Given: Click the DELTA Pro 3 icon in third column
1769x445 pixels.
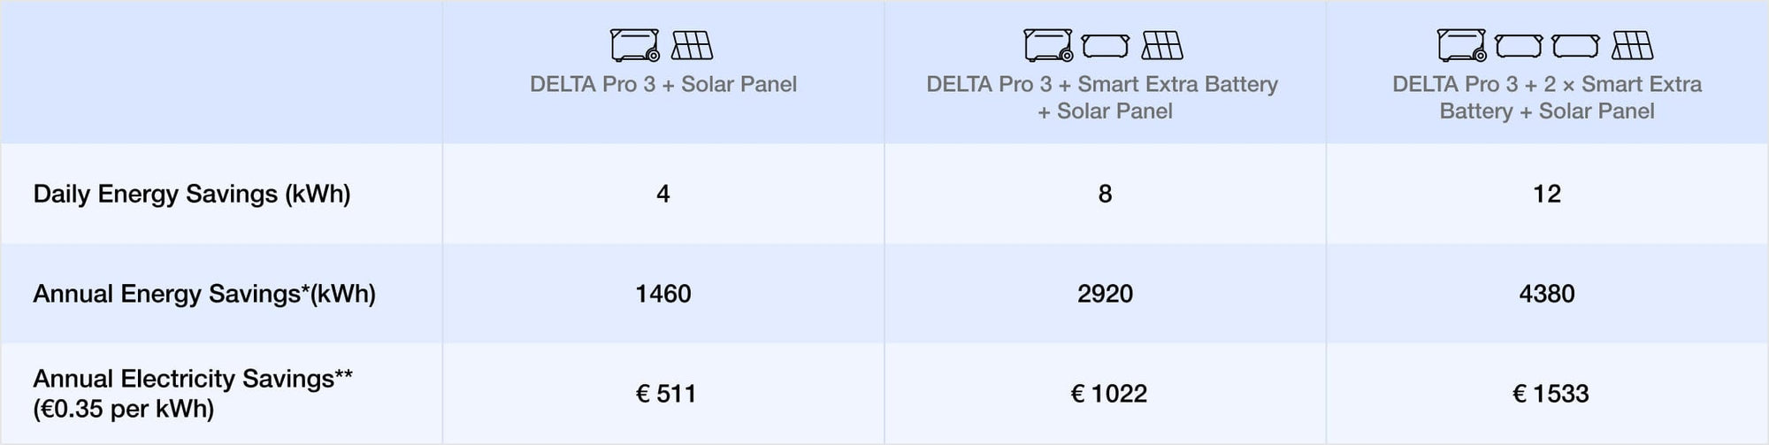Looking at the screenshot, I should tap(1462, 45).
